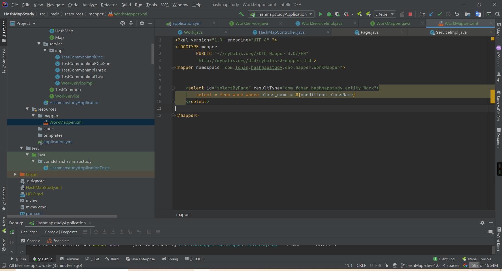Screen dimensions: 502x271
Task: Toggle Maven tool window
Action: 498,31
